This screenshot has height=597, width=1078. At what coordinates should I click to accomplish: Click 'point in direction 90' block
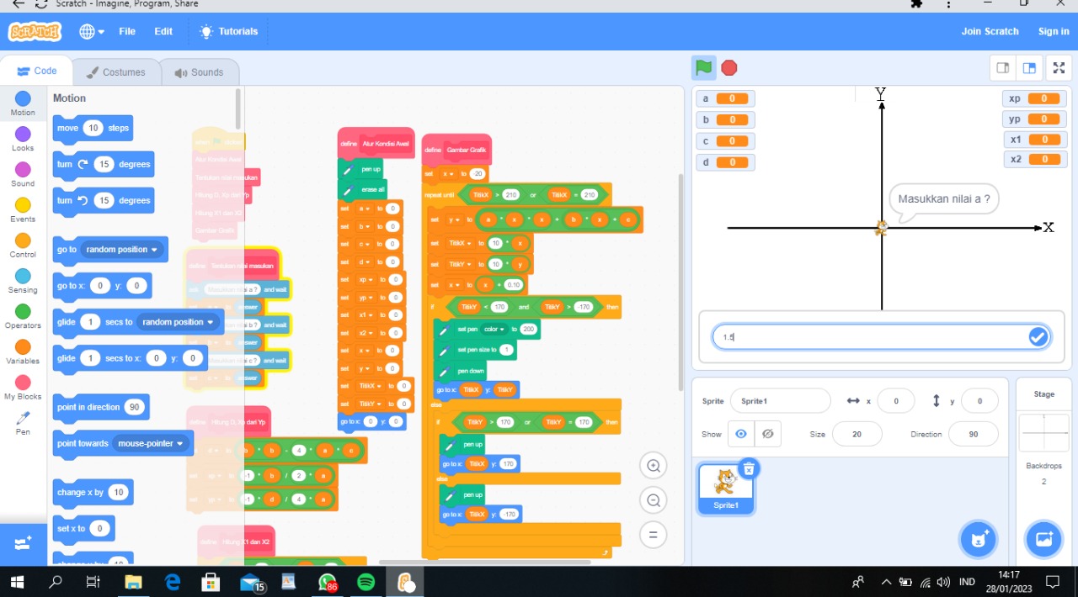click(x=101, y=408)
